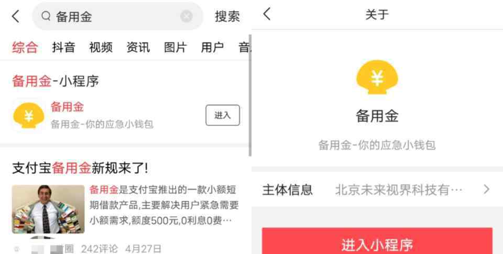Switch to the 用户 tab
This screenshot has height=254, width=503.
(212, 48)
